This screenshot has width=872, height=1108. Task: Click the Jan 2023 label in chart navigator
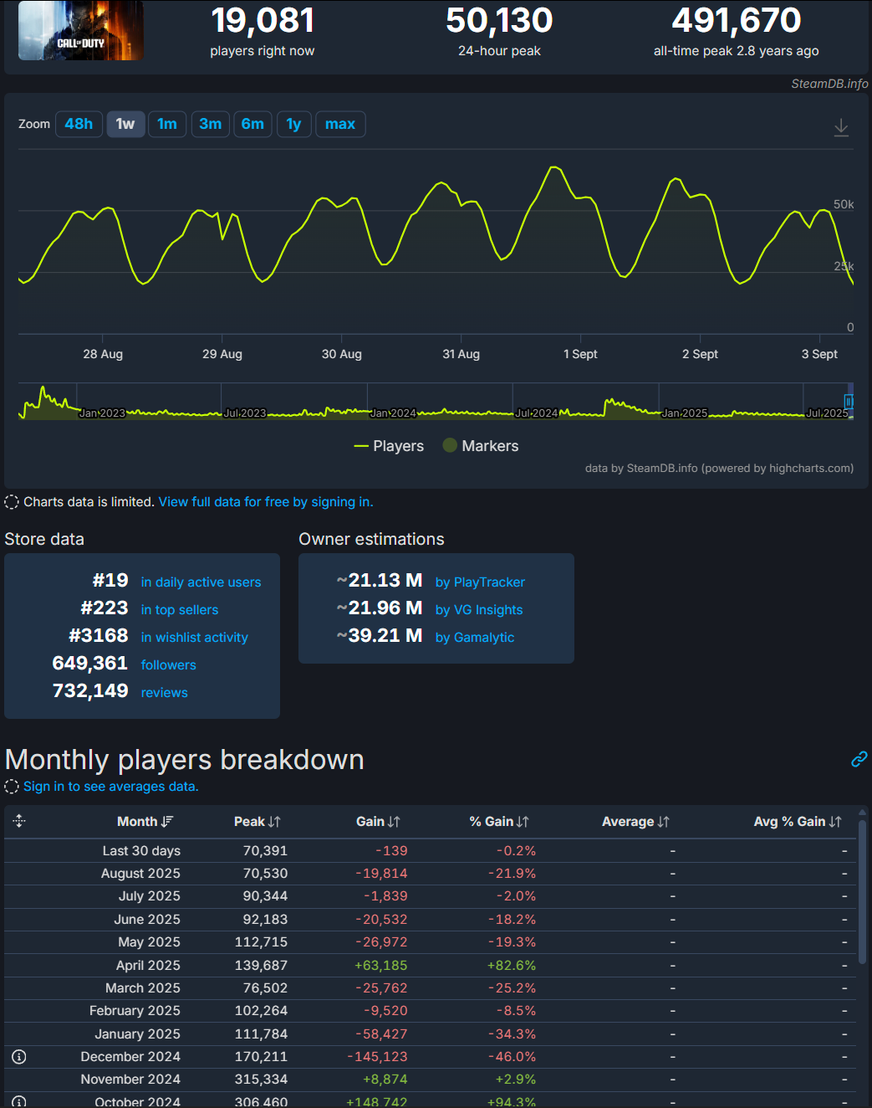[102, 413]
